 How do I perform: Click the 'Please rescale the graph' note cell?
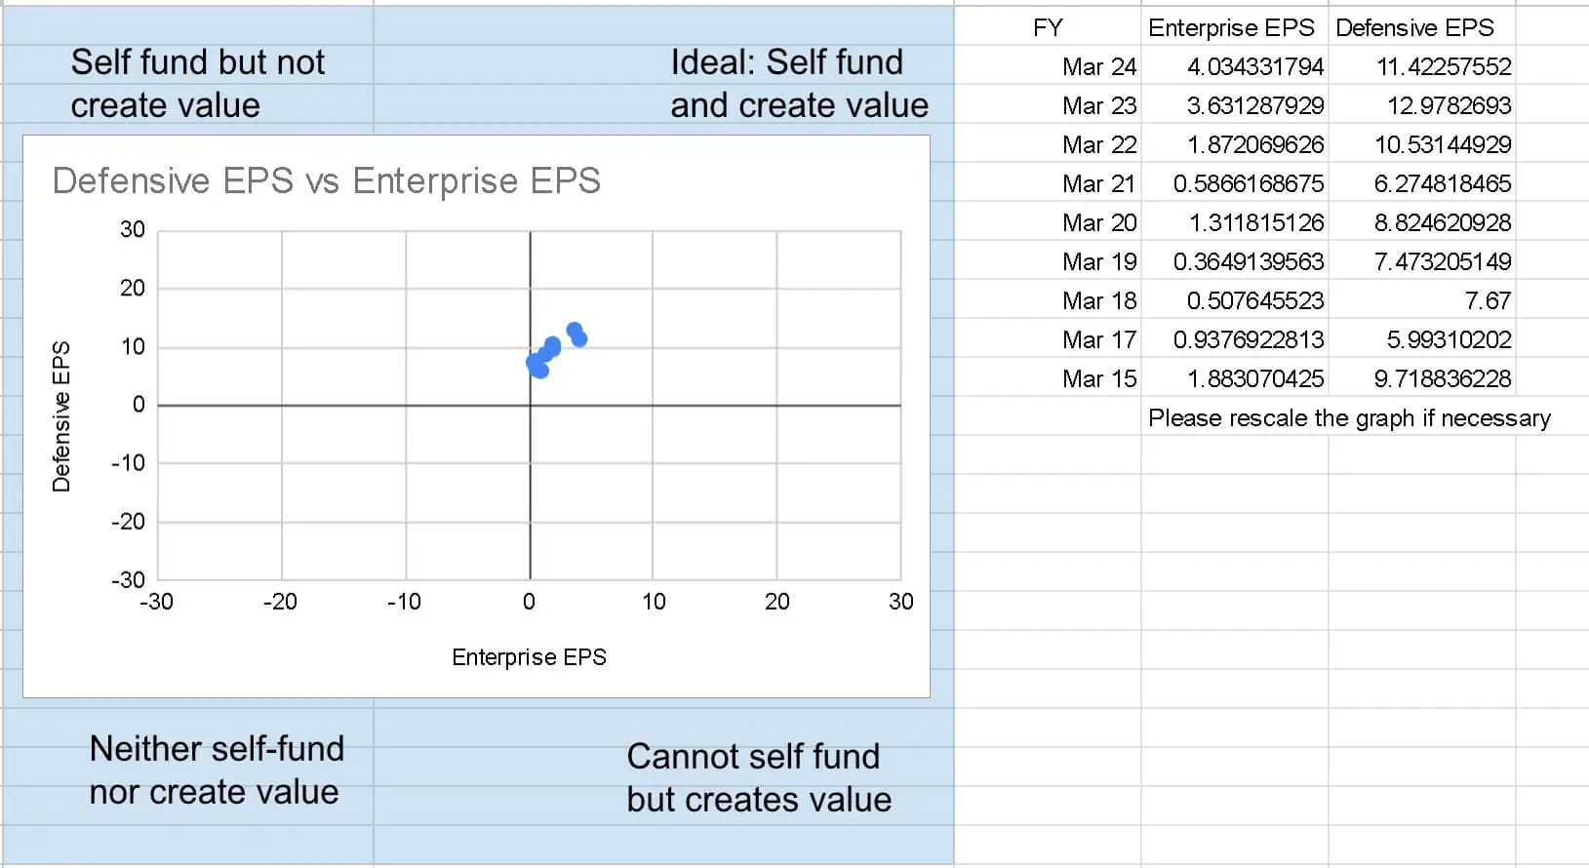(1349, 417)
